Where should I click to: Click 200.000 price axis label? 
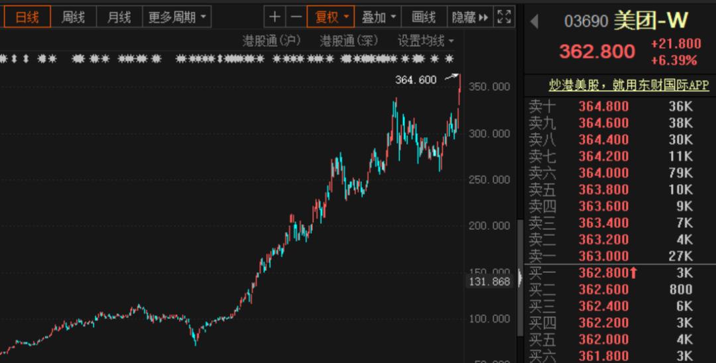pyautogui.click(x=489, y=226)
